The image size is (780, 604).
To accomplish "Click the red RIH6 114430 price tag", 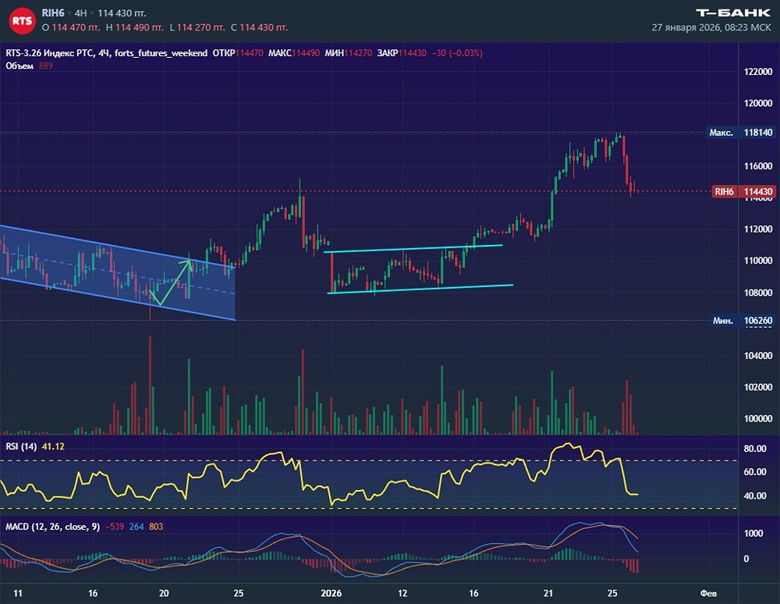I will pyautogui.click(x=743, y=191).
